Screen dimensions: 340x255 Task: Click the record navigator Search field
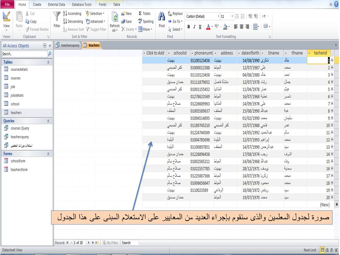(x=130, y=243)
